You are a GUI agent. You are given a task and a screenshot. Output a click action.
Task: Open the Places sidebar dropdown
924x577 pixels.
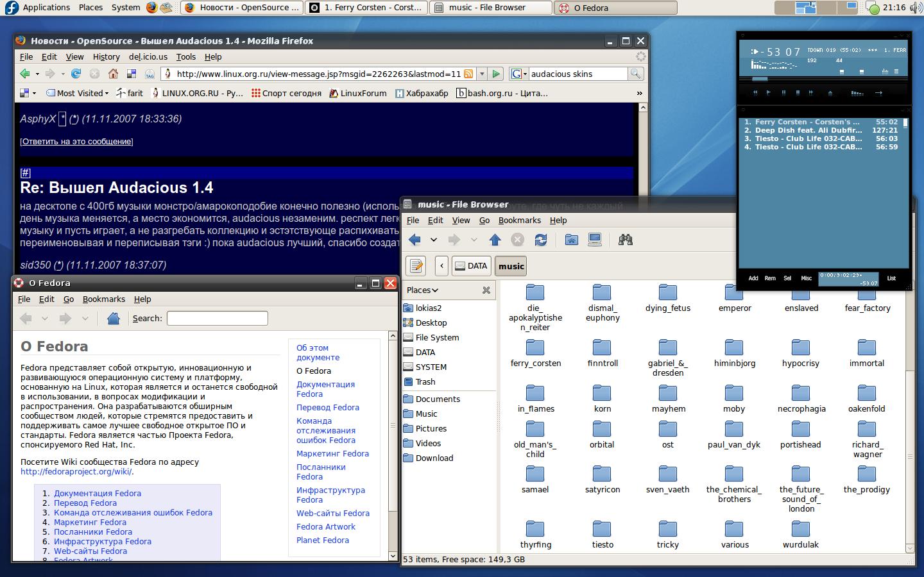click(x=422, y=290)
